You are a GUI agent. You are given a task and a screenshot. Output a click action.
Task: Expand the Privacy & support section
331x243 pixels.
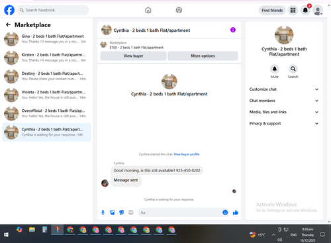click(x=284, y=123)
